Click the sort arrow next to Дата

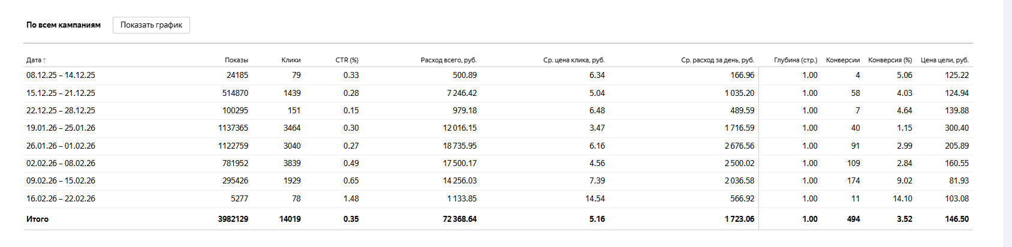pyautogui.click(x=44, y=61)
